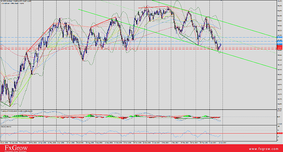Click the FxGrow logo in the banner

(x=16, y=148)
